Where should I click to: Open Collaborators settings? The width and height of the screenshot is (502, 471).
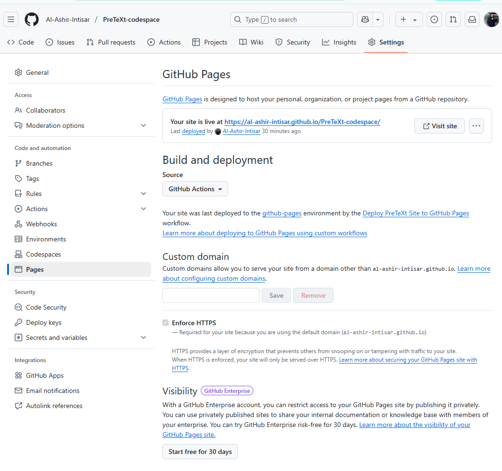coord(81,110)
